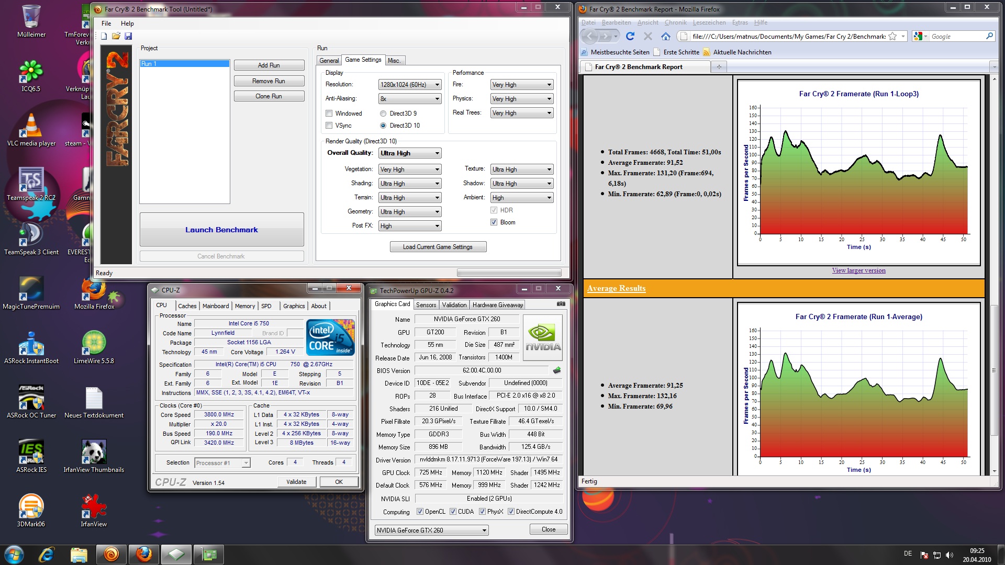Click the search magnifier icon in Firefox
This screenshot has height=565, width=1005.
coord(989,36)
